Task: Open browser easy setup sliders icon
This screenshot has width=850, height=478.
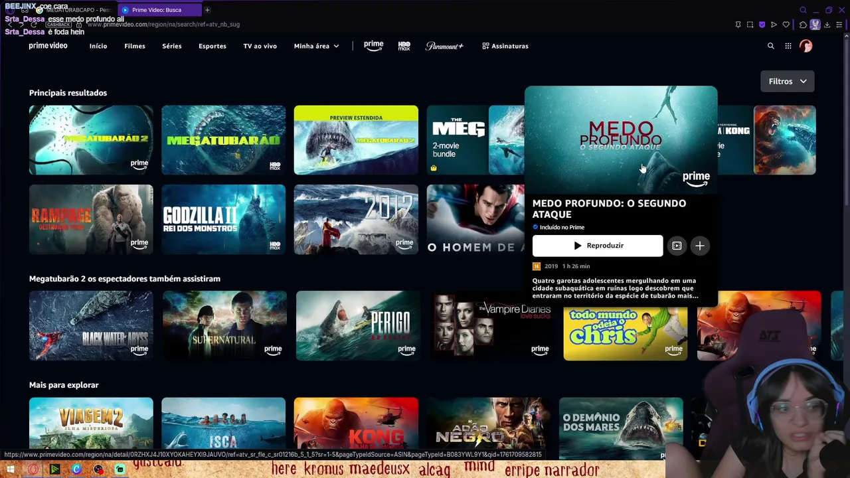Action: [839, 25]
